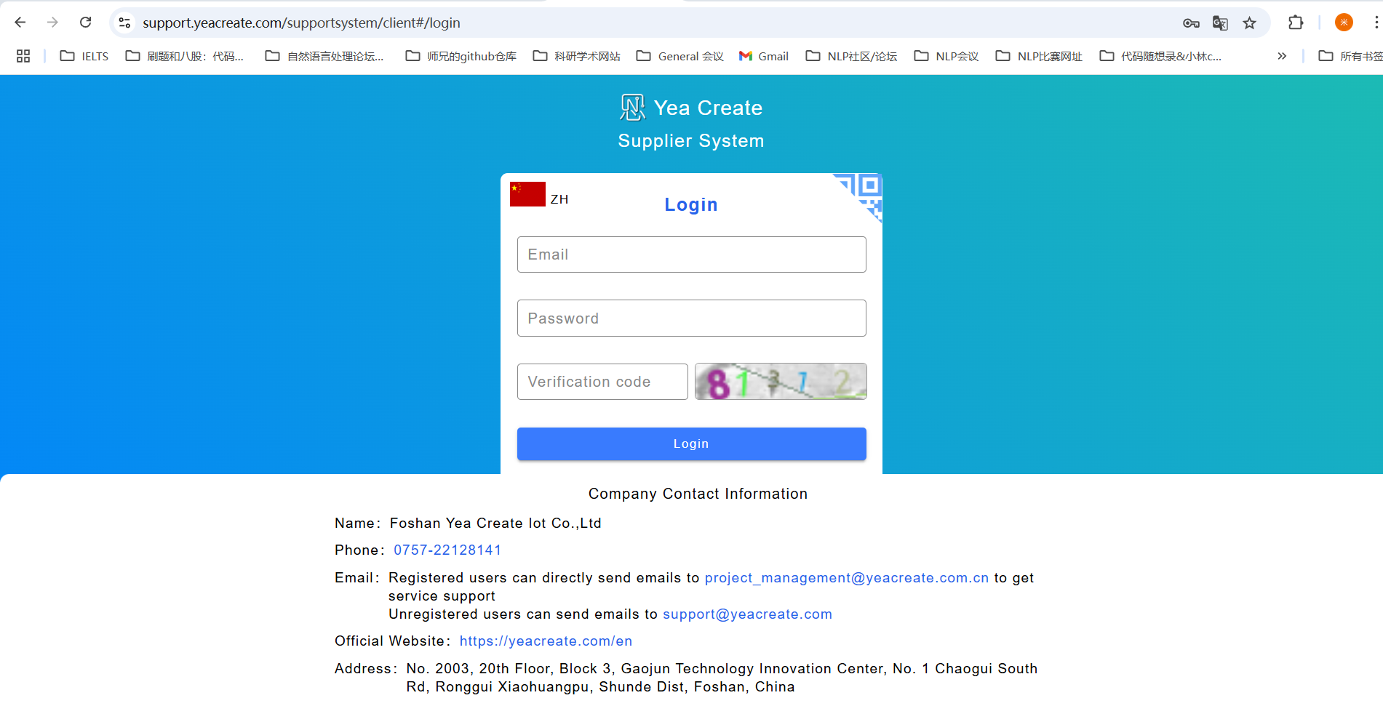The image size is (1383, 714).
Task: Open the Gmail bookmark
Action: [x=764, y=56]
